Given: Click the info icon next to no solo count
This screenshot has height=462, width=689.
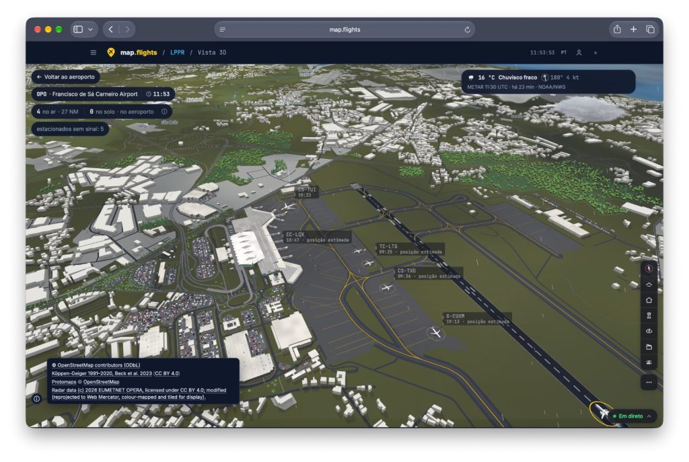Looking at the screenshot, I should click(164, 112).
